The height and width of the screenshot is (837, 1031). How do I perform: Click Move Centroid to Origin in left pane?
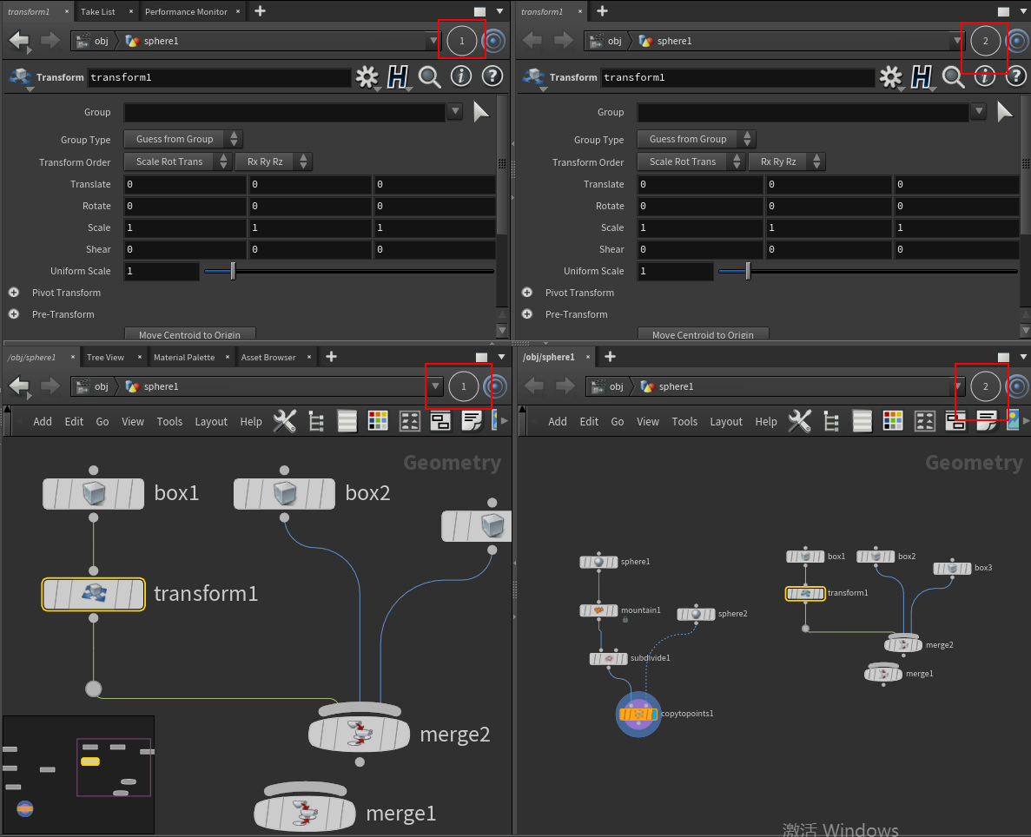point(189,335)
